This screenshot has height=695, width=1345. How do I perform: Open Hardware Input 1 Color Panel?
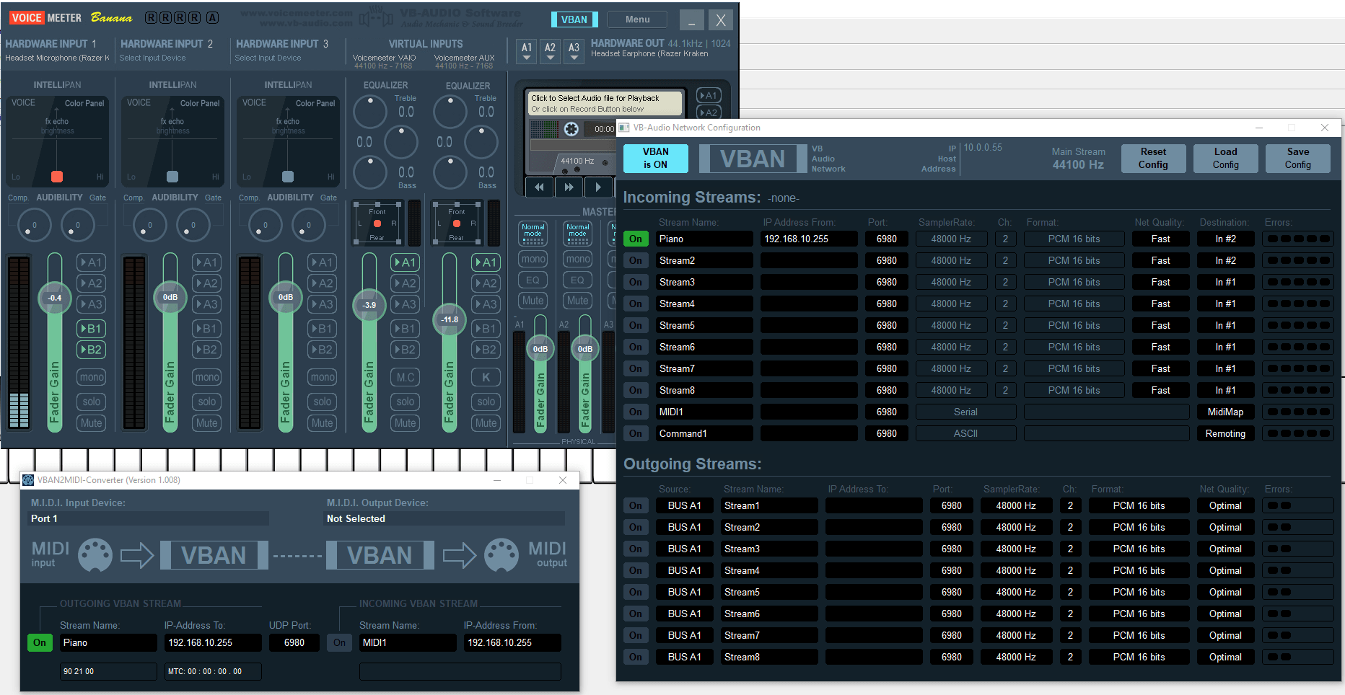click(x=84, y=103)
